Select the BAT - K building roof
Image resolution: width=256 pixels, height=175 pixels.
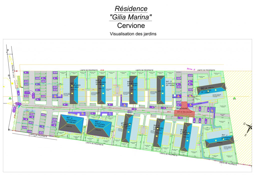pyautogui.click(x=69, y=123)
